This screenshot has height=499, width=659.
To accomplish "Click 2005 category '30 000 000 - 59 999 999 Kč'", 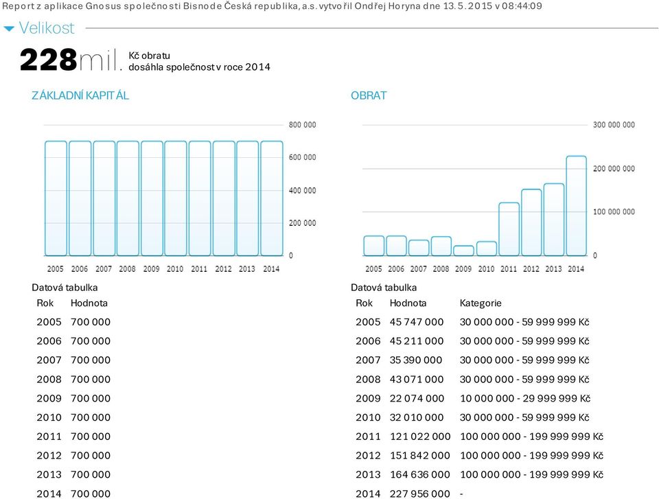I will 524,322.
